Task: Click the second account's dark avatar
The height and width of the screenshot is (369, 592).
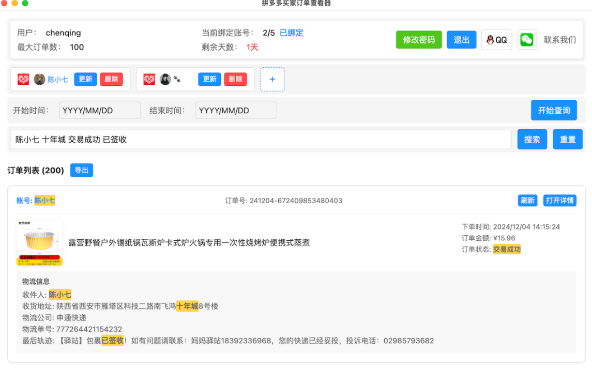Action: [165, 79]
